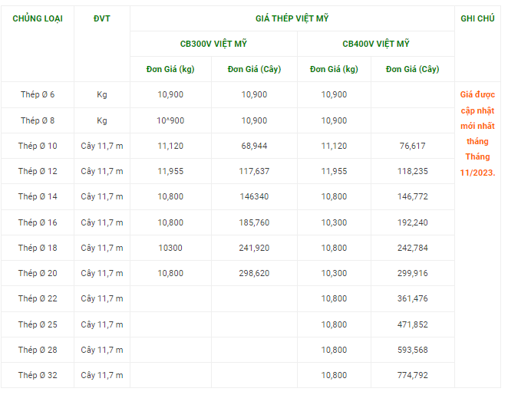Click the 185,760 price cell

(254, 222)
